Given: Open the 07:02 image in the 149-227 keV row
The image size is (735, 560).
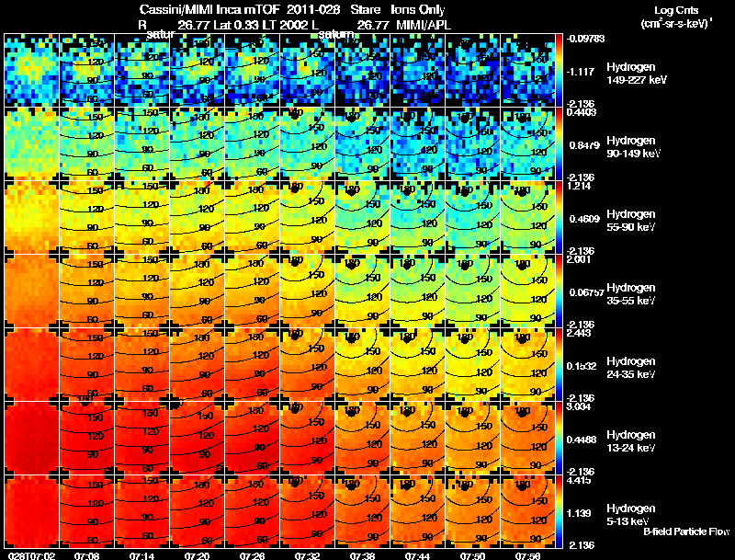Looking at the screenshot, I should point(32,70).
